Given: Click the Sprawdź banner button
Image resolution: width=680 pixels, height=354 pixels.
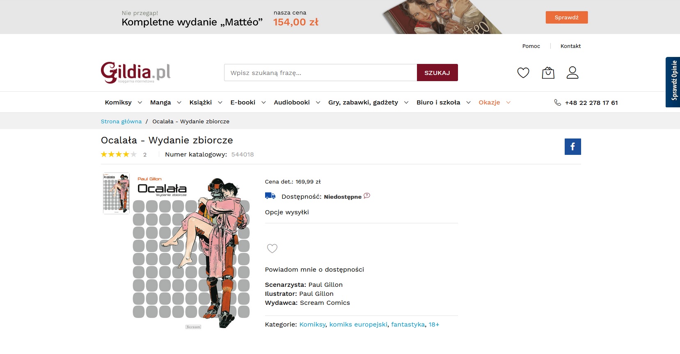Looking at the screenshot, I should pos(567,17).
